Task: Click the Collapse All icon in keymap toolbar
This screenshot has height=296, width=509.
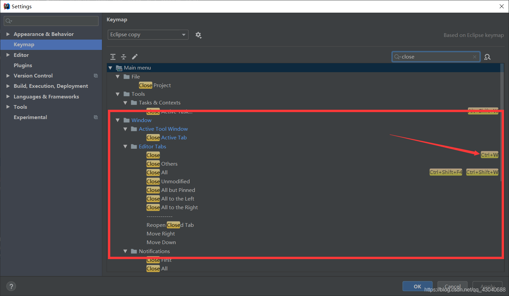Action: tap(124, 57)
